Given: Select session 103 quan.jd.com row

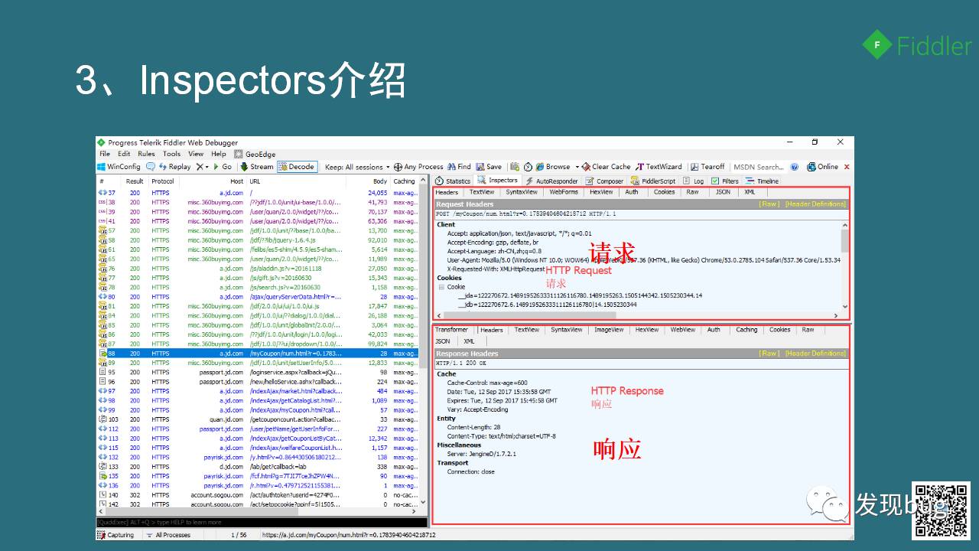Looking at the screenshot, I should 257,419.
